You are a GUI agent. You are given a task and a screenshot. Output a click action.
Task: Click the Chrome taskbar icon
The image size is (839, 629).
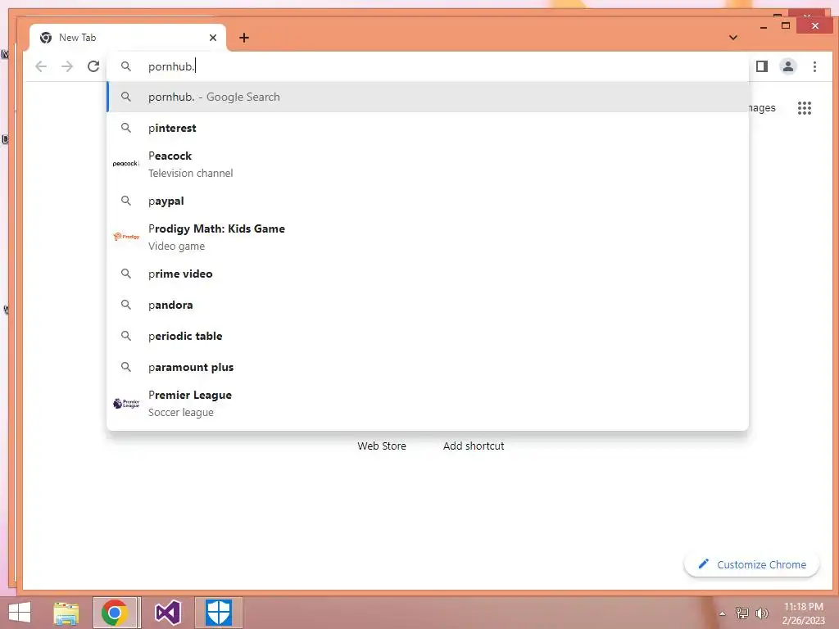115,613
